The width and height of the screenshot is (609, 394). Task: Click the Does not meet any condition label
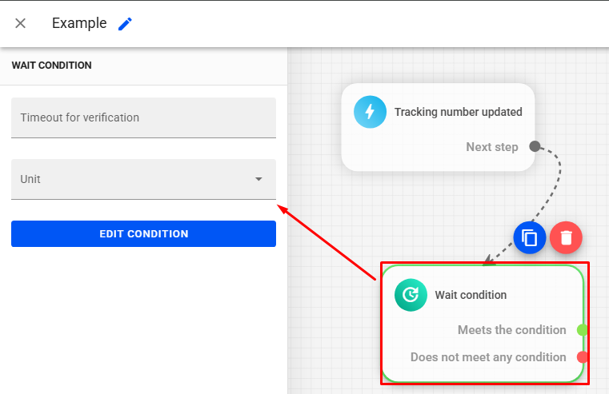tap(488, 357)
